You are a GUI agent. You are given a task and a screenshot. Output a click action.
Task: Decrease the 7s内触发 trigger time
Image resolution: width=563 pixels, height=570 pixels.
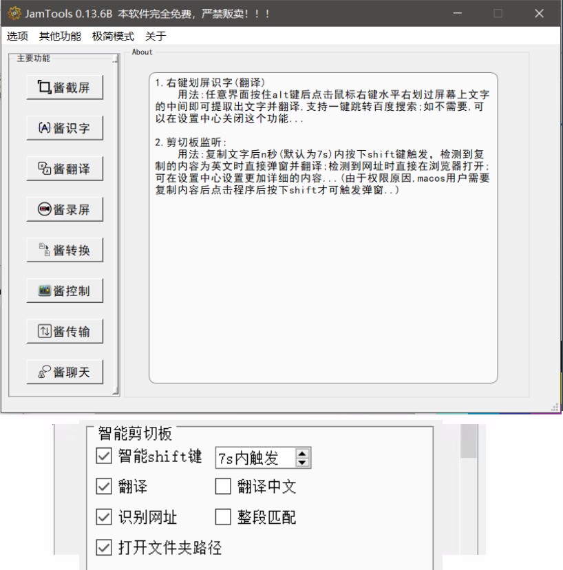[x=302, y=463]
